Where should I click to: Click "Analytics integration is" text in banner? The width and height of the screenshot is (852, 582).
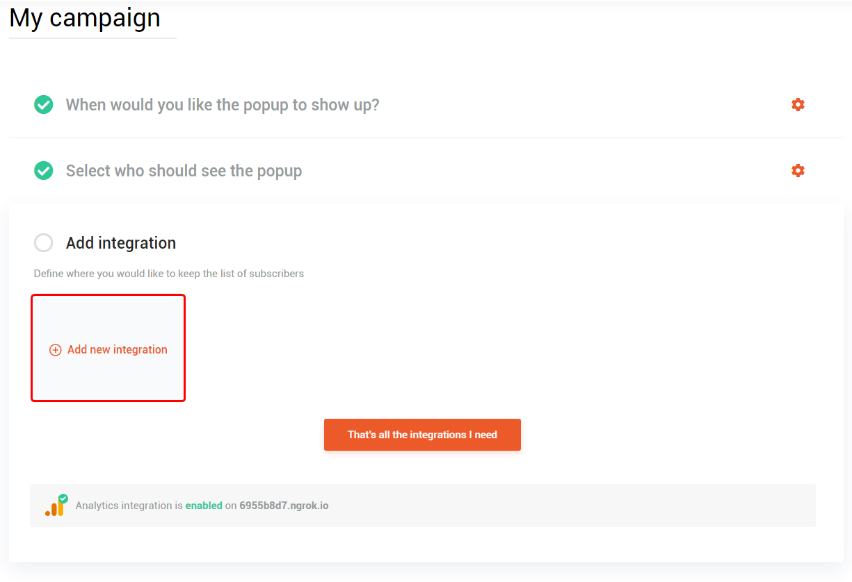(129, 506)
